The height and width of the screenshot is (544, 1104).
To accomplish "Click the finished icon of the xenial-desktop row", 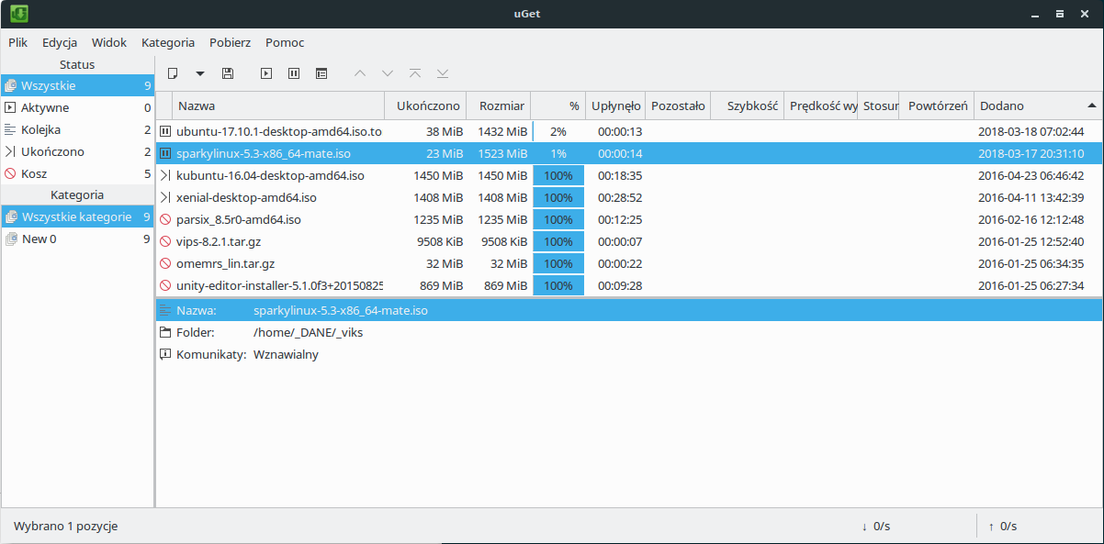I will (x=165, y=197).
